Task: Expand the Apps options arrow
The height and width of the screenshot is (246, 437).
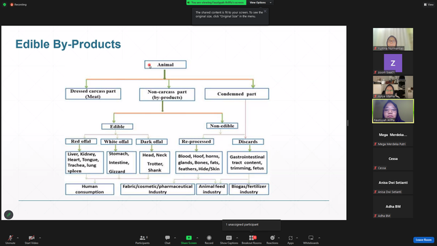Action: click(x=297, y=238)
